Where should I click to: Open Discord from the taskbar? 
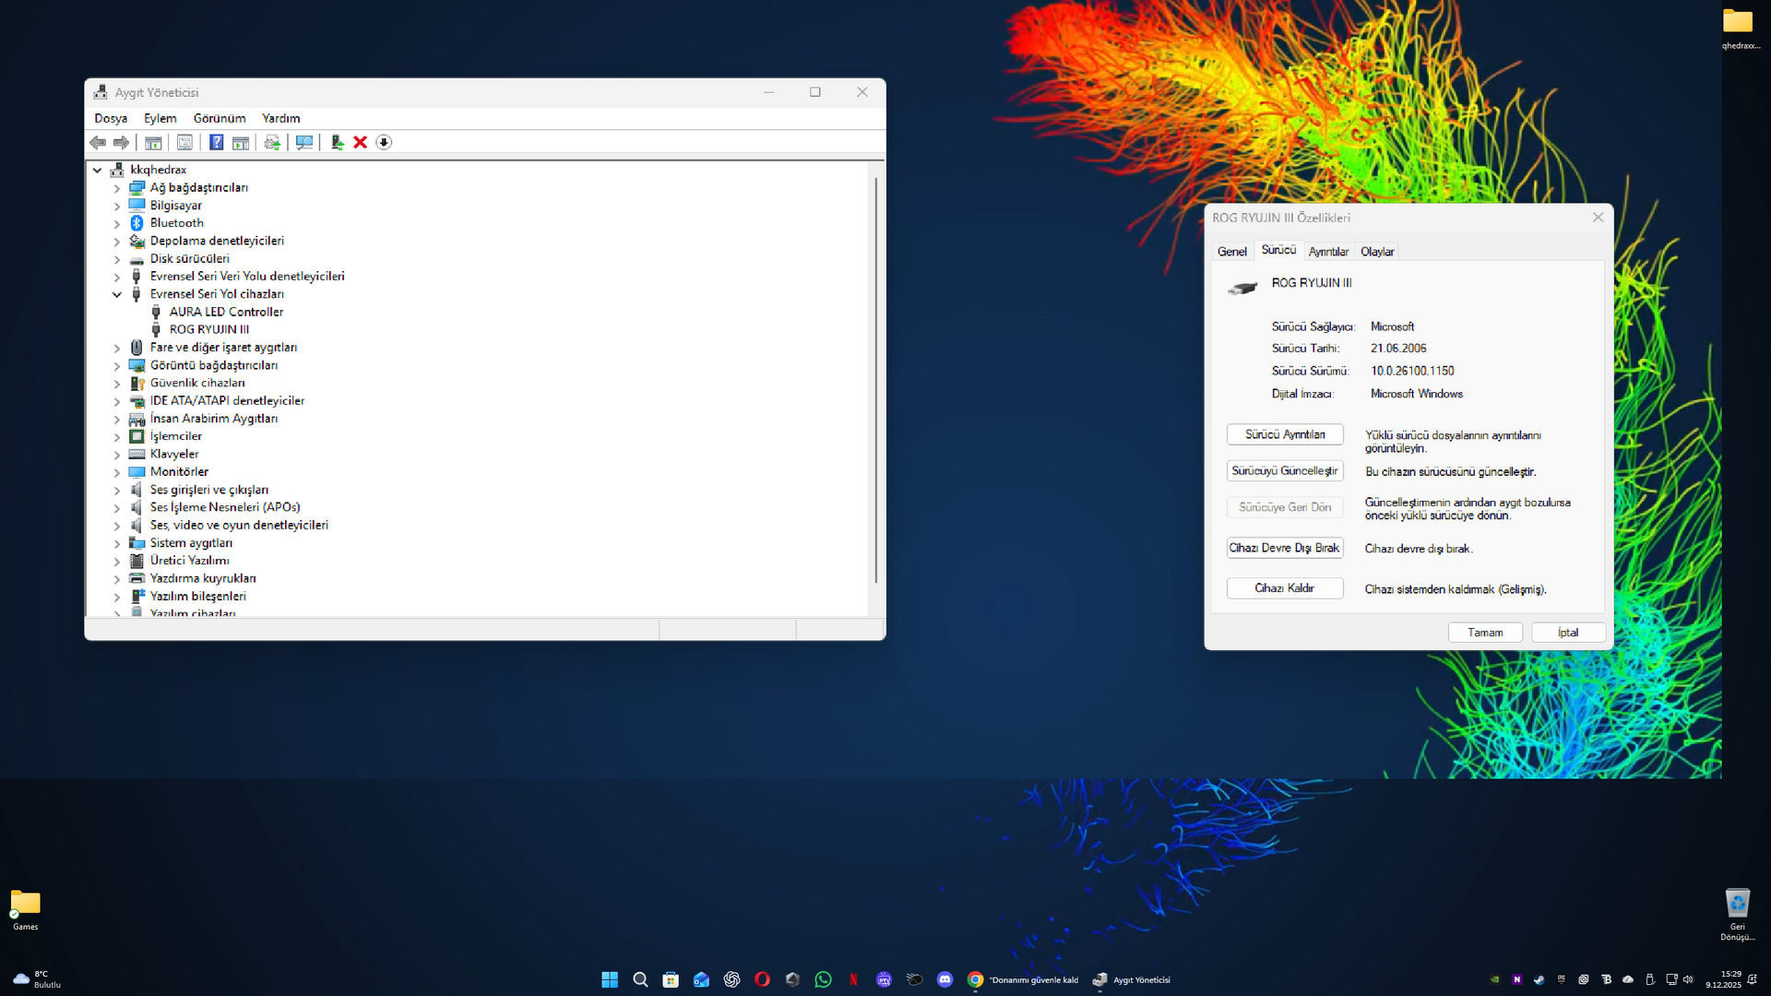(x=945, y=979)
